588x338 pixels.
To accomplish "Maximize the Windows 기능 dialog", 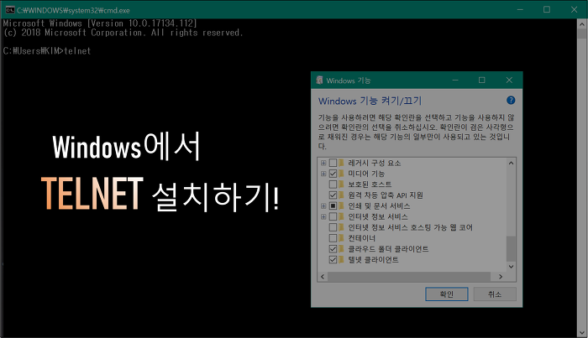I will coord(482,81).
